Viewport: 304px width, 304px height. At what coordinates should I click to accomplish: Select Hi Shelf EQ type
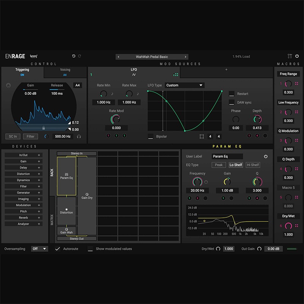pos(253,165)
